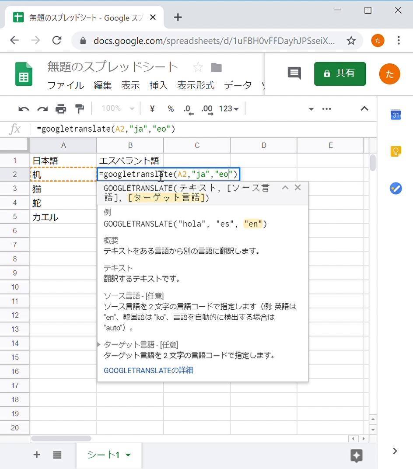This screenshot has width=413, height=469.
Task: Open the GOOGLETRANSLATEの詳細 link
Action: (x=148, y=370)
